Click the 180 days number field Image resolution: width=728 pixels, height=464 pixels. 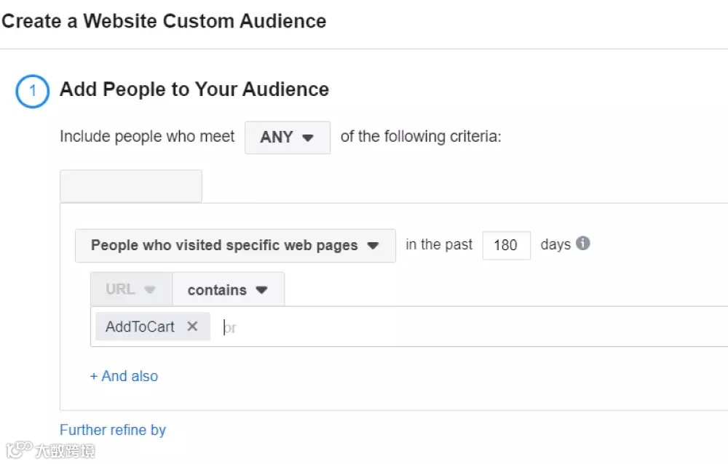[505, 245]
